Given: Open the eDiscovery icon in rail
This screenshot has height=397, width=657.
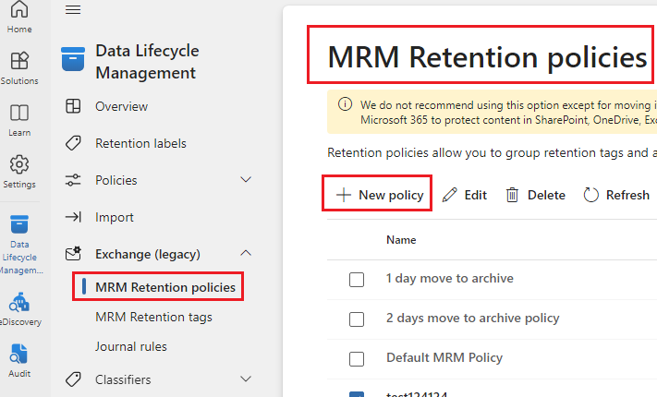Looking at the screenshot, I should [19, 302].
